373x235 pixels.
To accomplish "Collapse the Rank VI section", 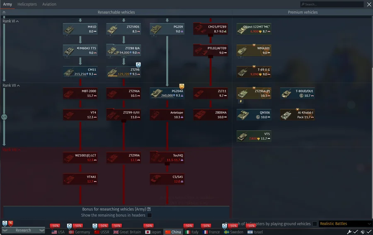I will point(17,21).
